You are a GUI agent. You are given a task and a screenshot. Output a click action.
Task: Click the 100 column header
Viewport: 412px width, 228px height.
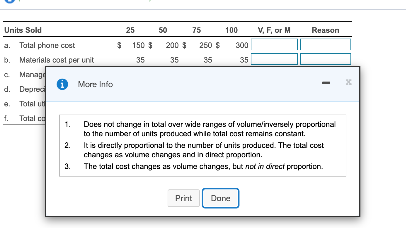tap(231, 30)
